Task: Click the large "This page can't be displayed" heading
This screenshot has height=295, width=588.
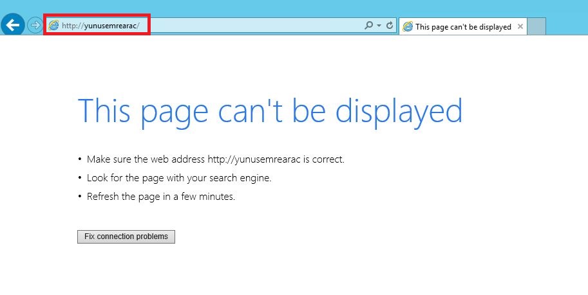Action: [x=270, y=111]
